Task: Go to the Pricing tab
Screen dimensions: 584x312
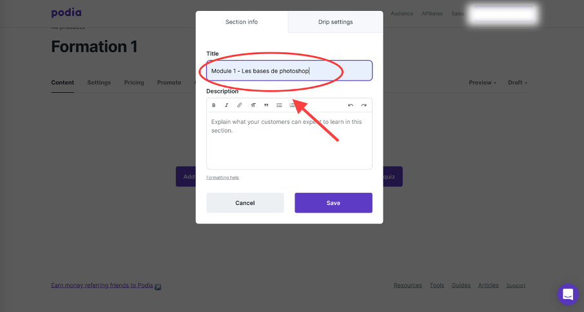Action: click(x=134, y=83)
